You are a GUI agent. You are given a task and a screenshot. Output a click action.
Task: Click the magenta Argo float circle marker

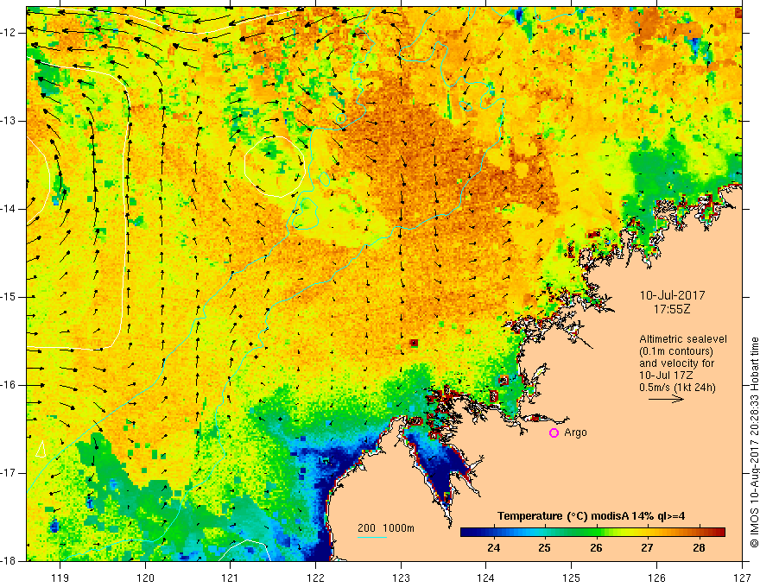pos(554,433)
